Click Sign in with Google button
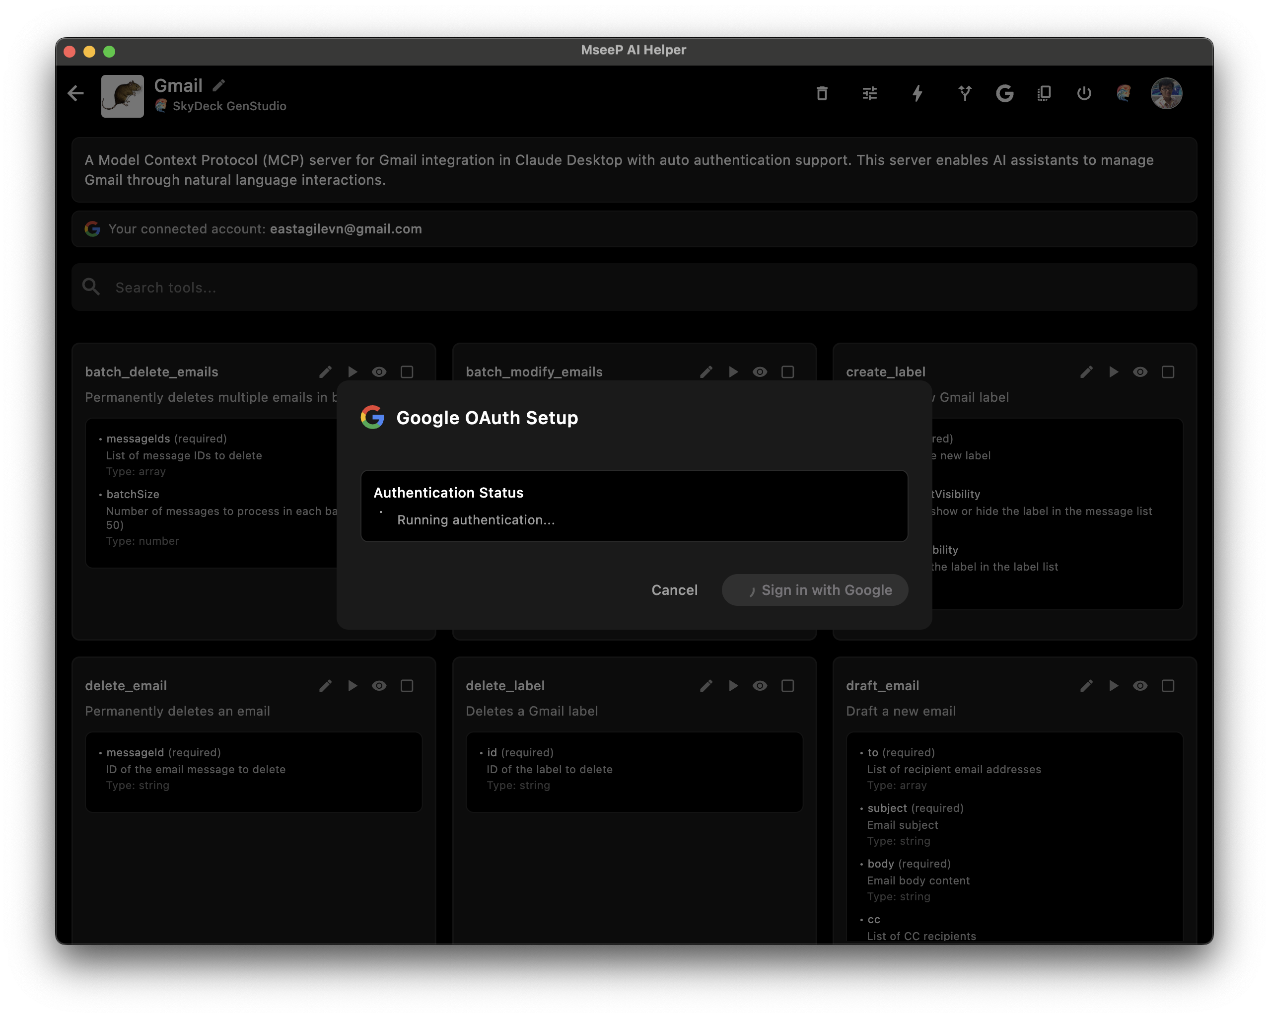 (x=815, y=589)
